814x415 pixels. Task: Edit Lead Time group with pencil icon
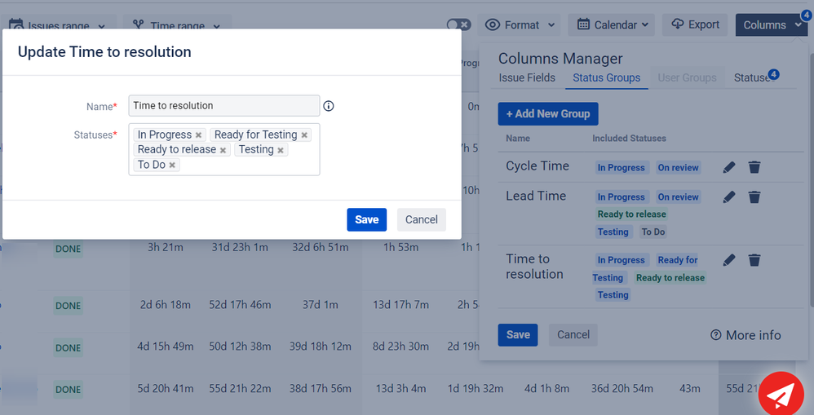(729, 196)
